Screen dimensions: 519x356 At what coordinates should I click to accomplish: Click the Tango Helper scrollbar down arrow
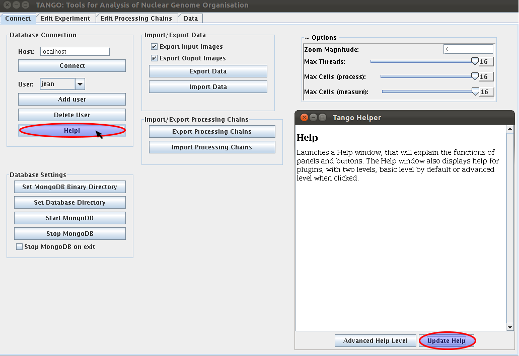(510, 327)
